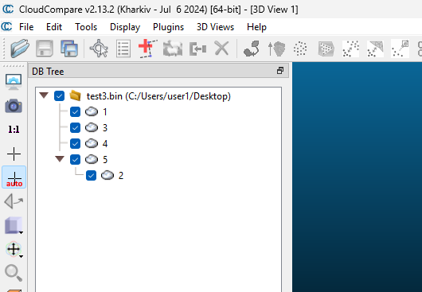Click the DB Tree panel title
Screen dimensions: 422x292
click(x=48, y=72)
